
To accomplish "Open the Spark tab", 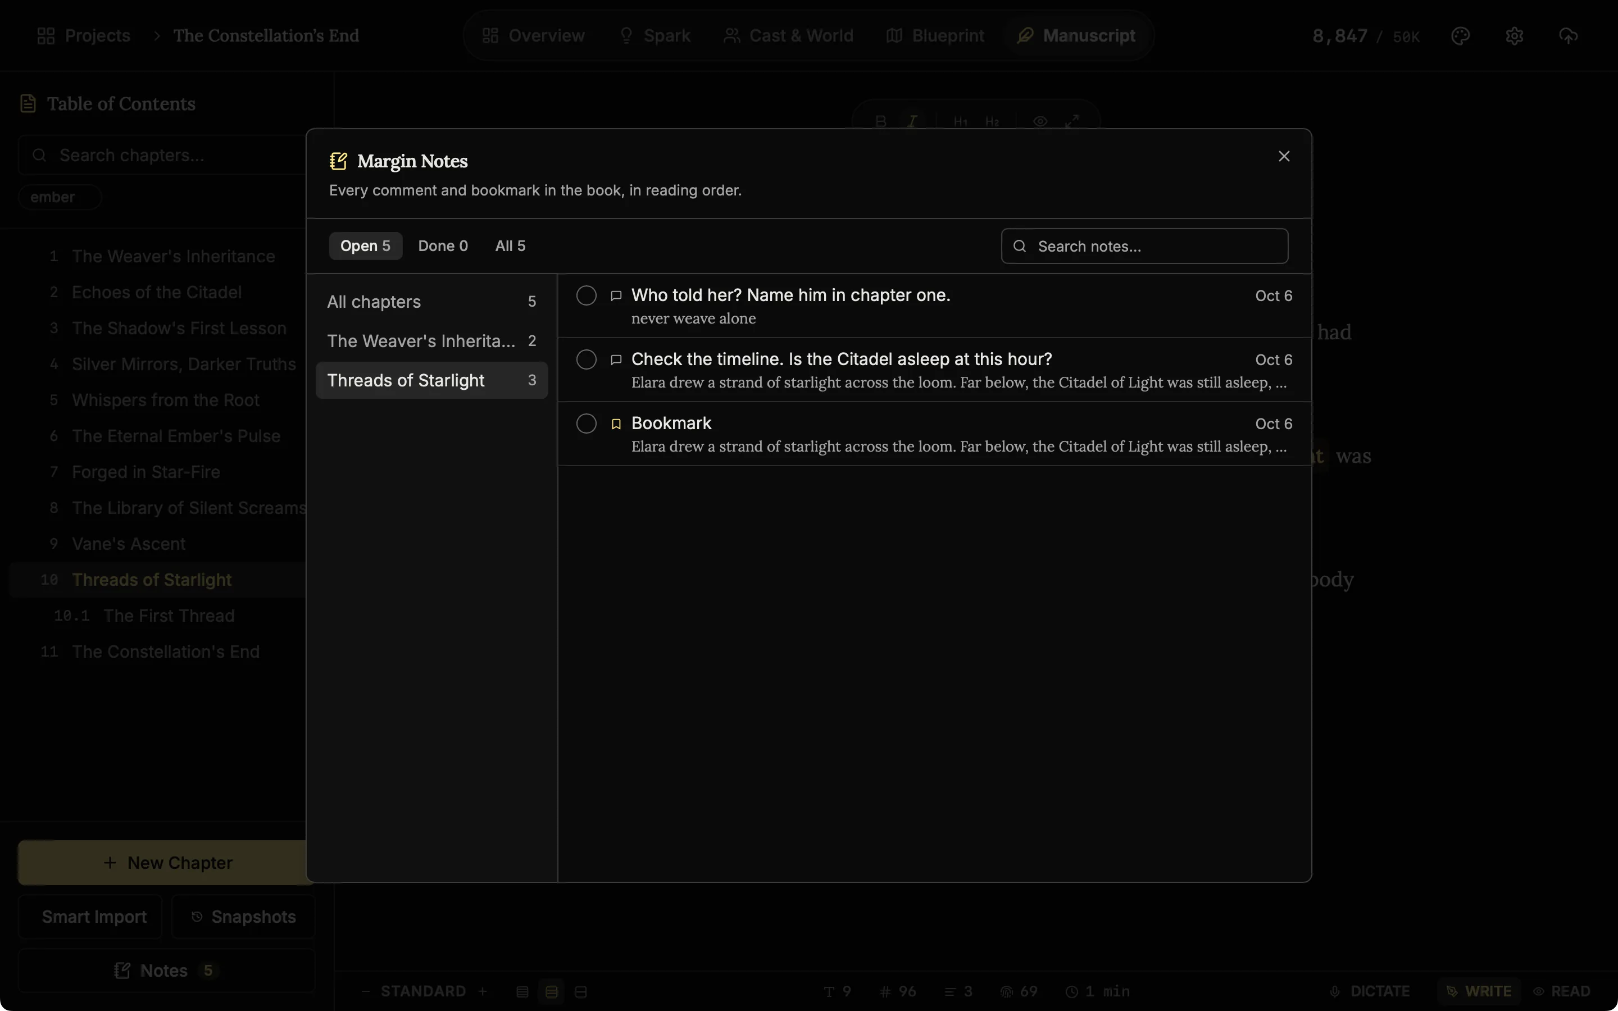I will [x=655, y=35].
